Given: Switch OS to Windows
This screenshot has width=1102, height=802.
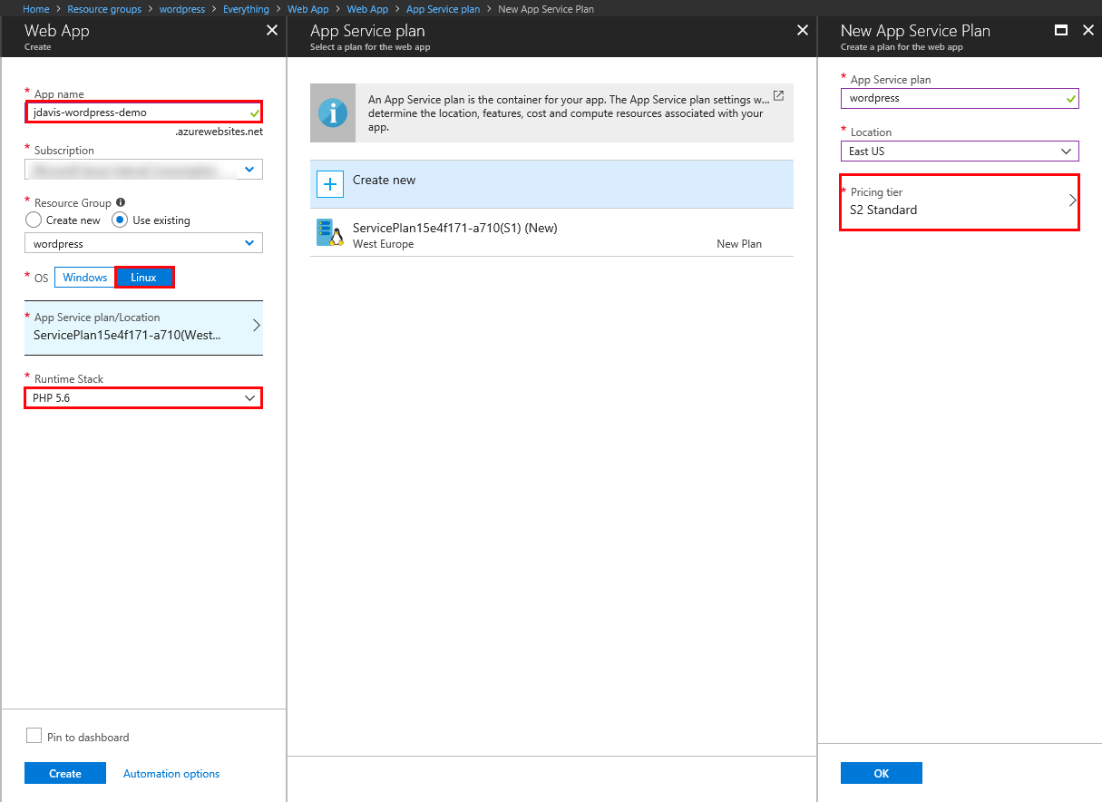Looking at the screenshot, I should click(x=85, y=278).
